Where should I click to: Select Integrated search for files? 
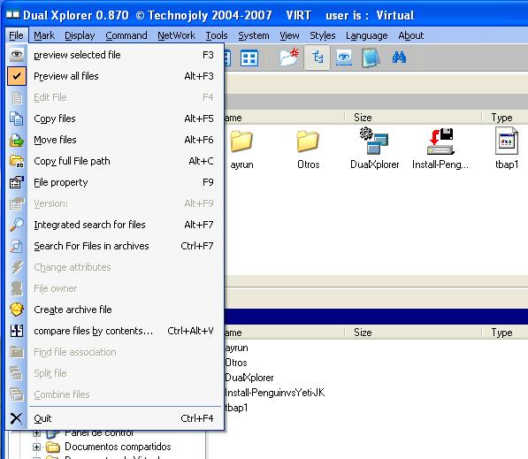click(126, 225)
